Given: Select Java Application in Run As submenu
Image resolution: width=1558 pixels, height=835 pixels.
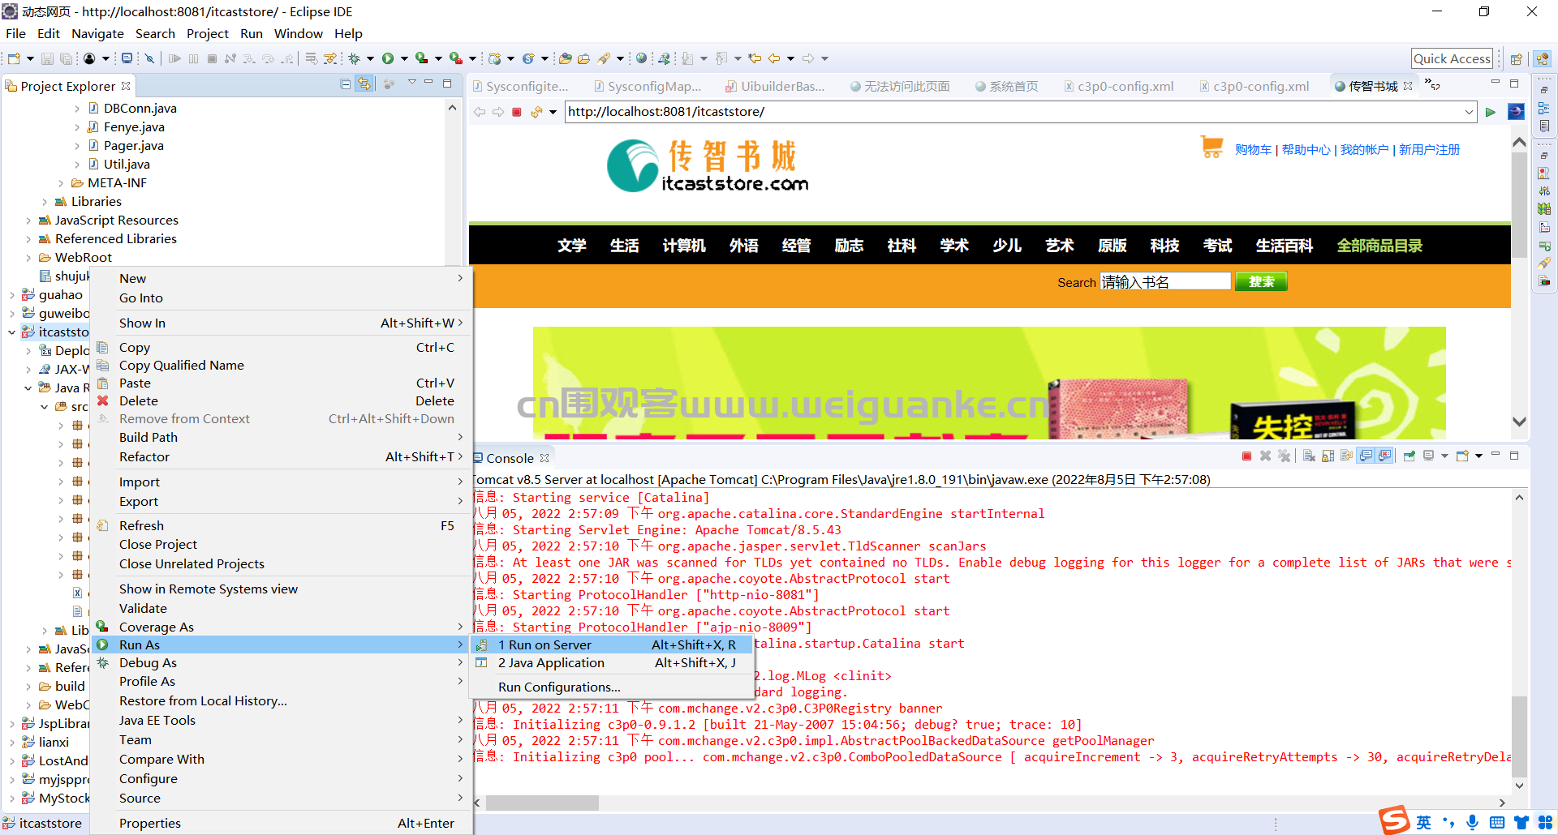Looking at the screenshot, I should click(x=613, y=663).
